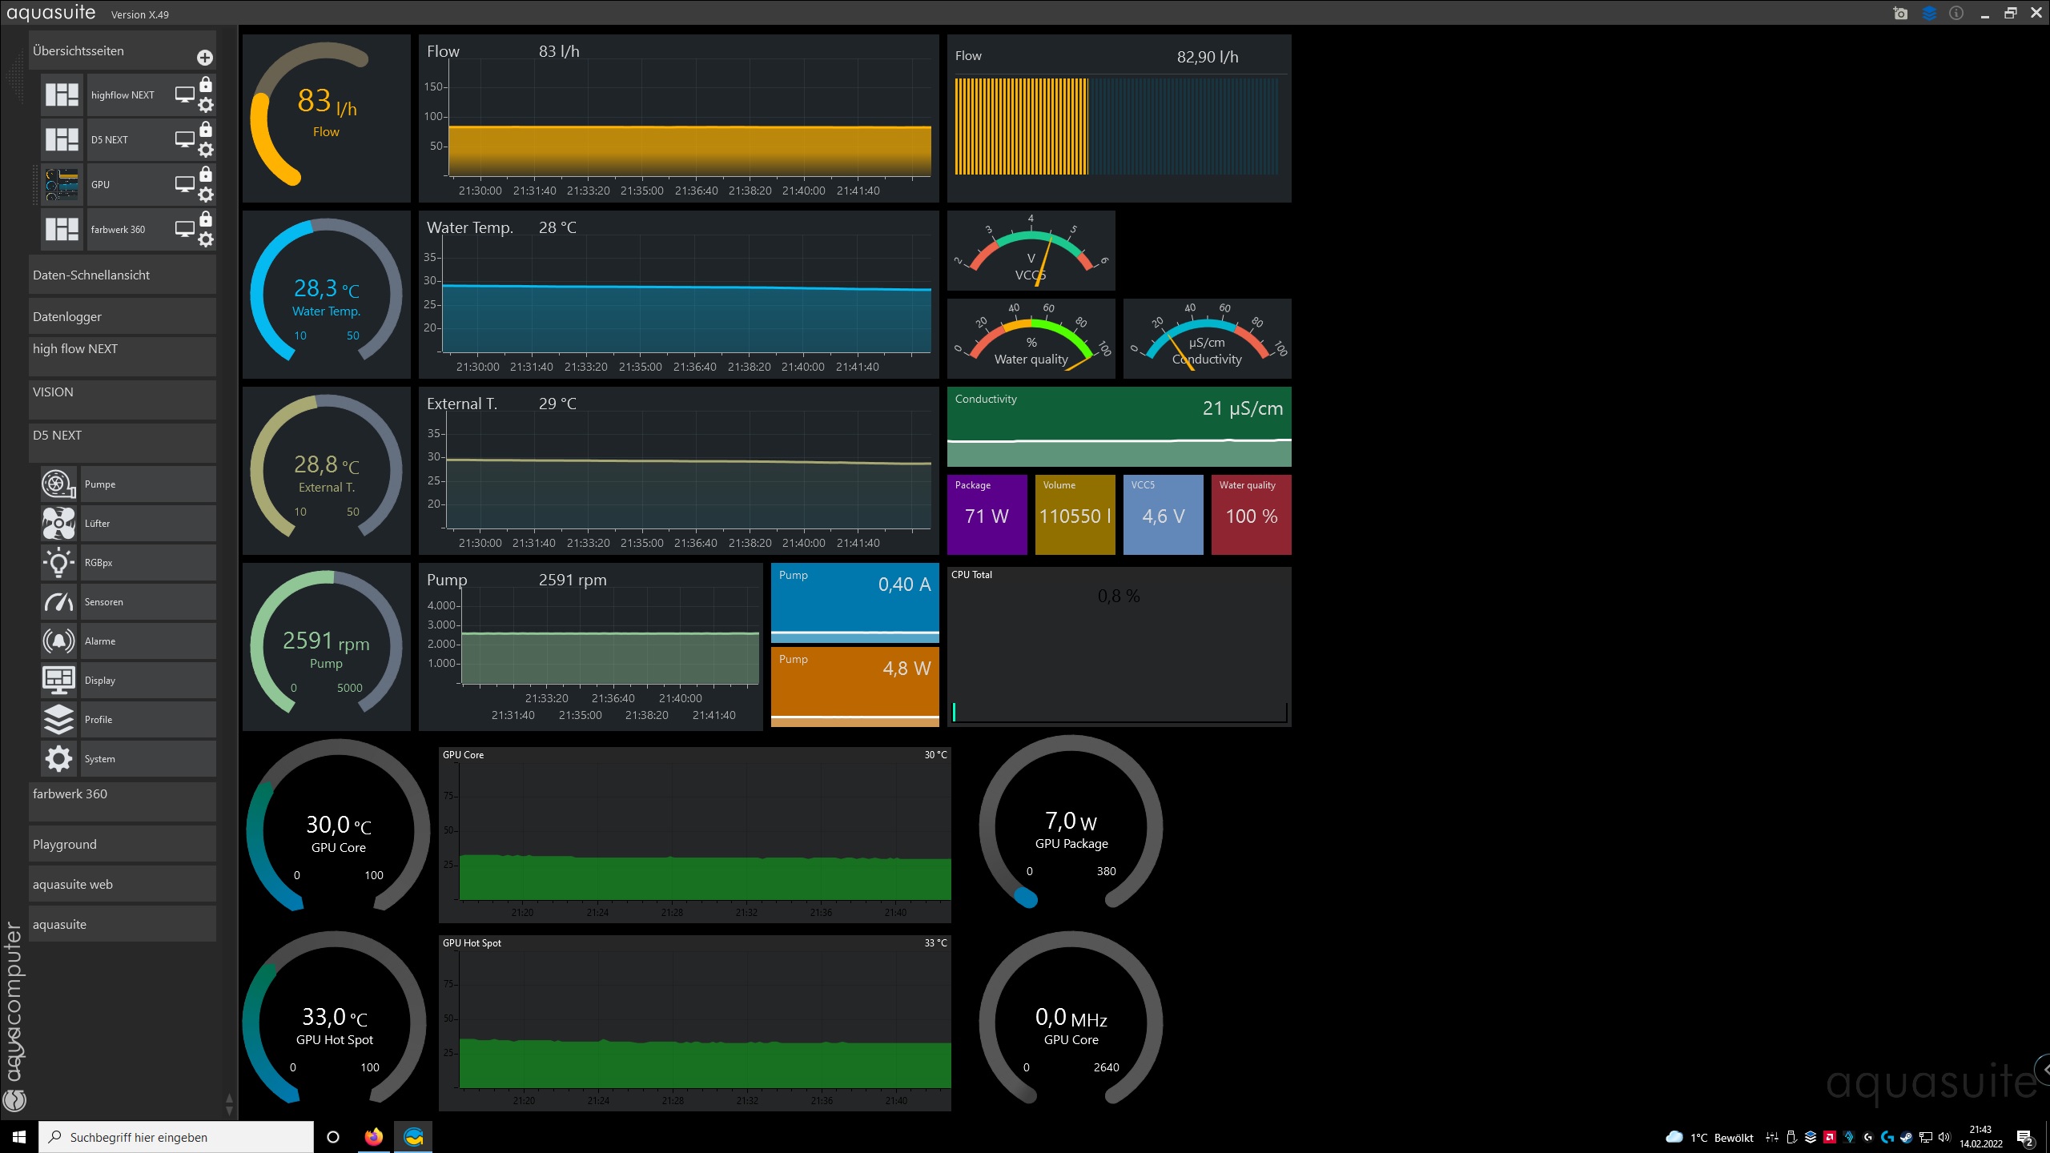Open the Alarme bell section
Screen dimensions: 2050x1153
pyautogui.click(x=58, y=641)
